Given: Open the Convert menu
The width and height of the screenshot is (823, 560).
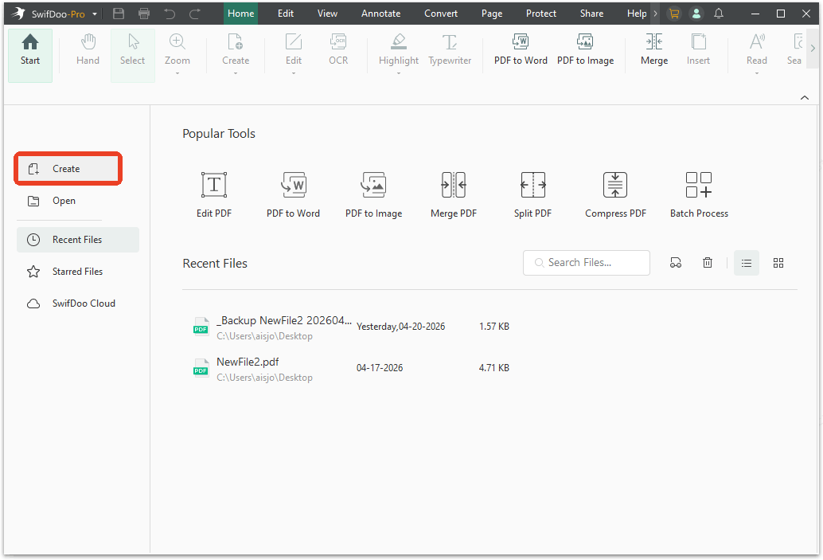Looking at the screenshot, I should coord(440,13).
